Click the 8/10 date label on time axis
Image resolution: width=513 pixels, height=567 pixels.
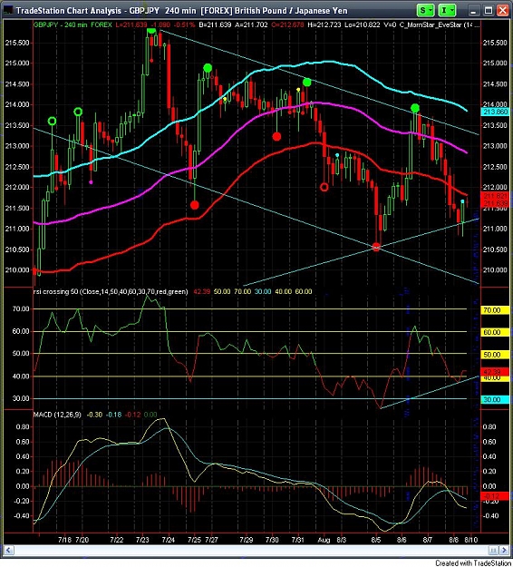[470, 540]
